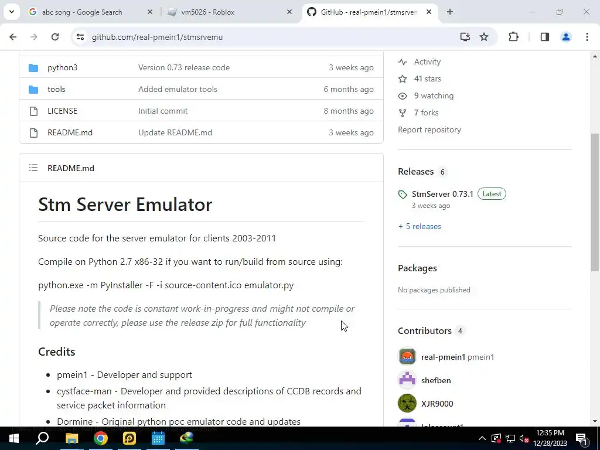The width and height of the screenshot is (600, 450).
Task: Open shefben contributor profile
Action: point(436,380)
